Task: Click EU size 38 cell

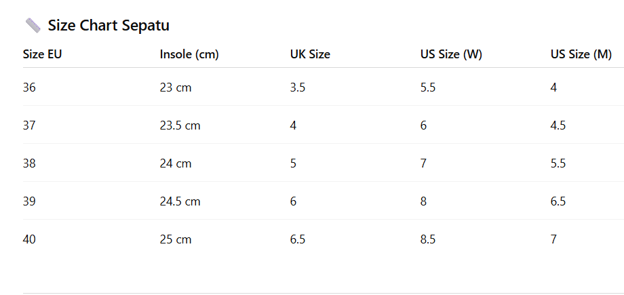Action: click(30, 163)
